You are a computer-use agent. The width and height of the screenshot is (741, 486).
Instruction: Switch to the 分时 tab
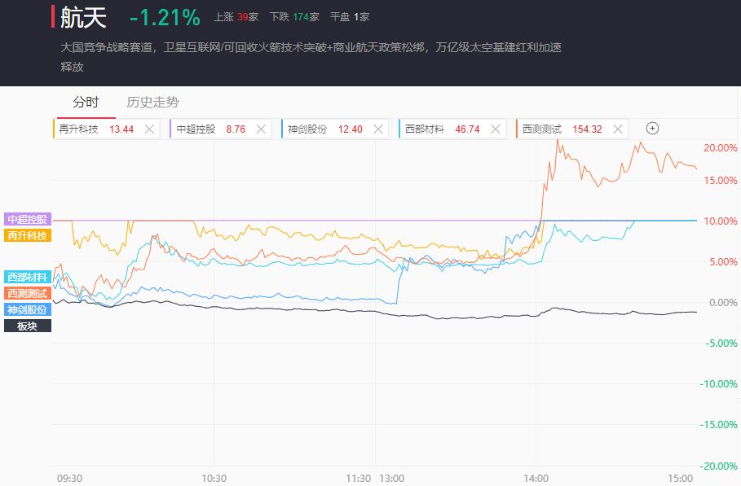tap(86, 103)
